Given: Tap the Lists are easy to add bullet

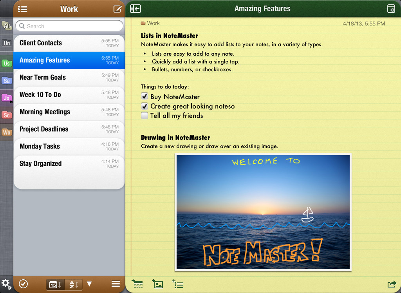Looking at the screenshot, I should tap(193, 54).
